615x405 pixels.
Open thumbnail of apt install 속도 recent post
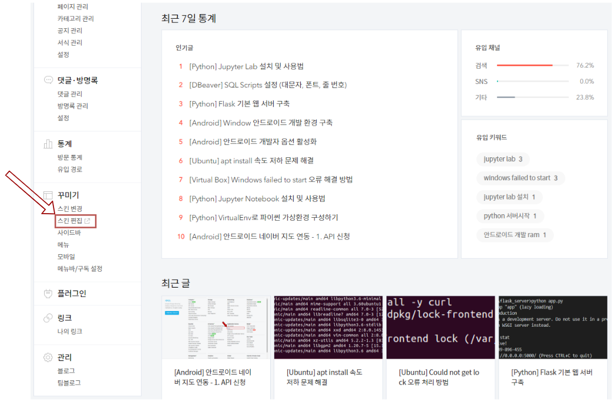328,328
